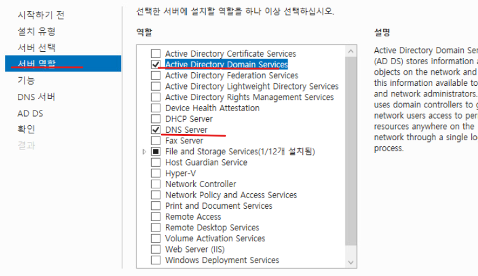Toggle File and Storage Services checkbox

156,151
